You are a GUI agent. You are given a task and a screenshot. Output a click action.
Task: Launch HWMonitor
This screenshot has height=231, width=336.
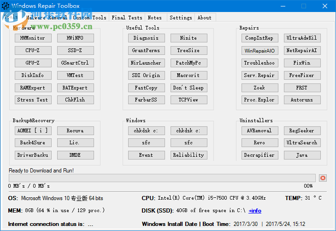pos(33,38)
